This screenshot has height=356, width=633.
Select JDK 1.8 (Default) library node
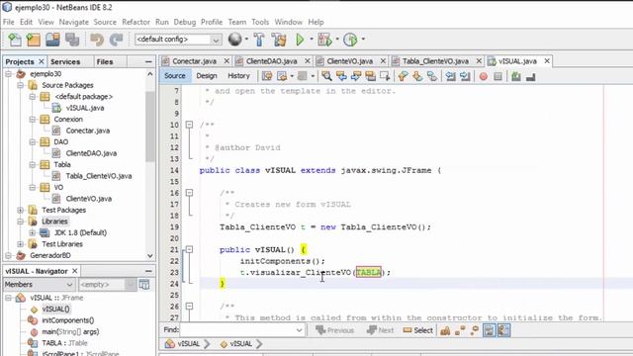point(80,232)
